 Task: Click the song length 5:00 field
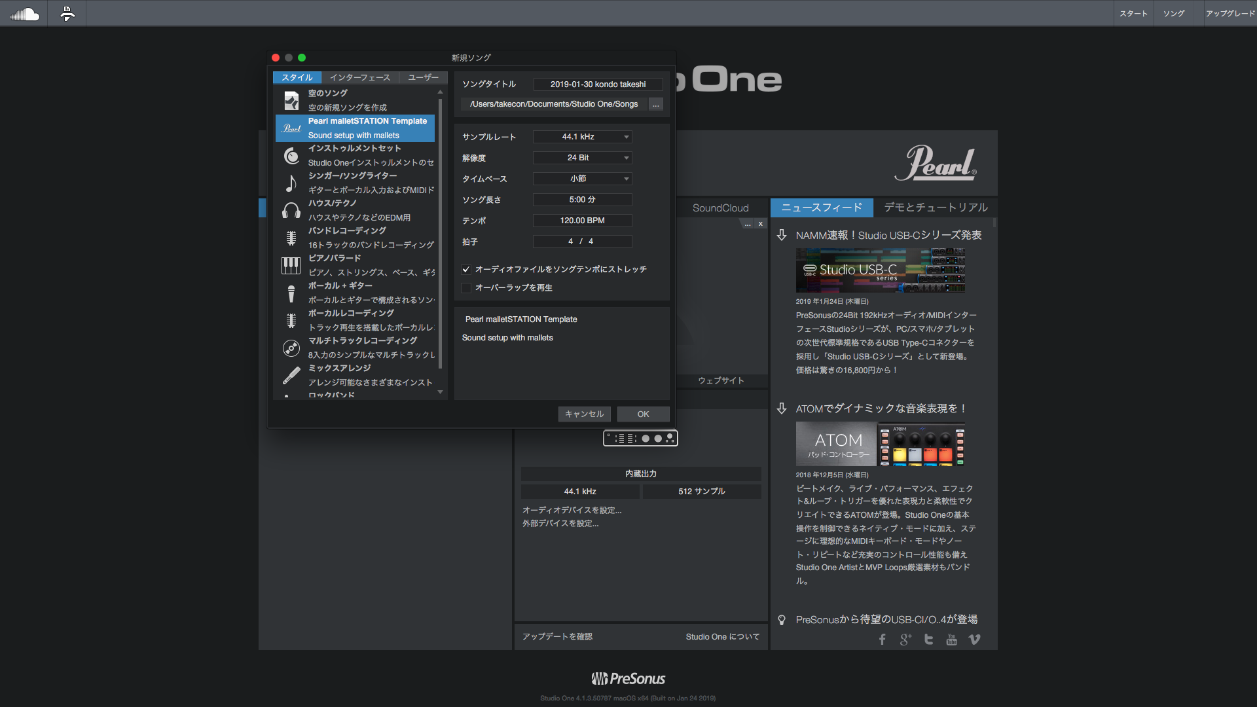[x=582, y=200]
